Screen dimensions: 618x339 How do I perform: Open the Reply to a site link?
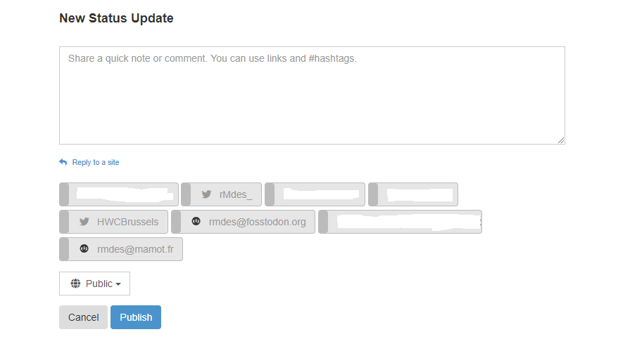(96, 162)
